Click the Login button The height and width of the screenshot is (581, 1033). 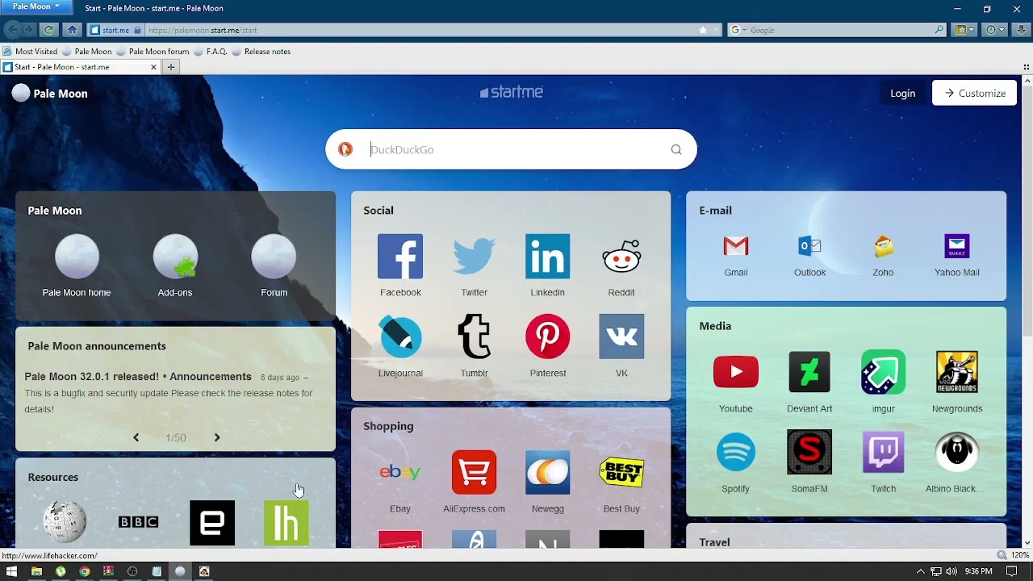(x=902, y=93)
